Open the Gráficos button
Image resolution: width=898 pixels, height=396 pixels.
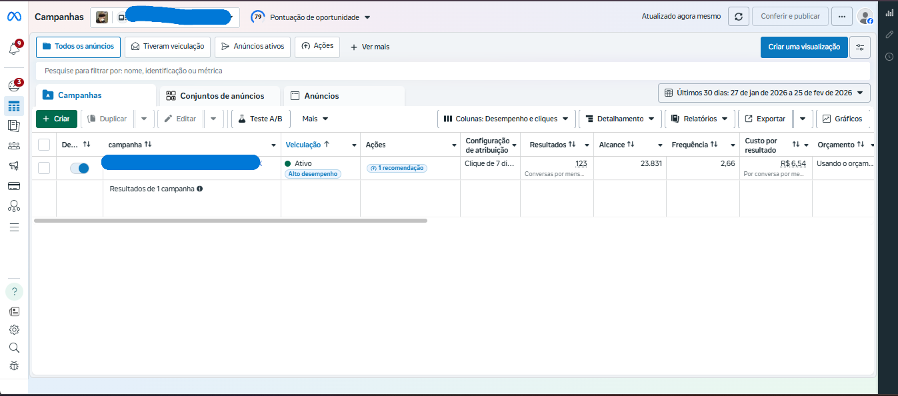pyautogui.click(x=843, y=119)
